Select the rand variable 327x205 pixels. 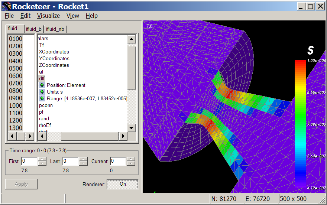pyautogui.click(x=44, y=119)
